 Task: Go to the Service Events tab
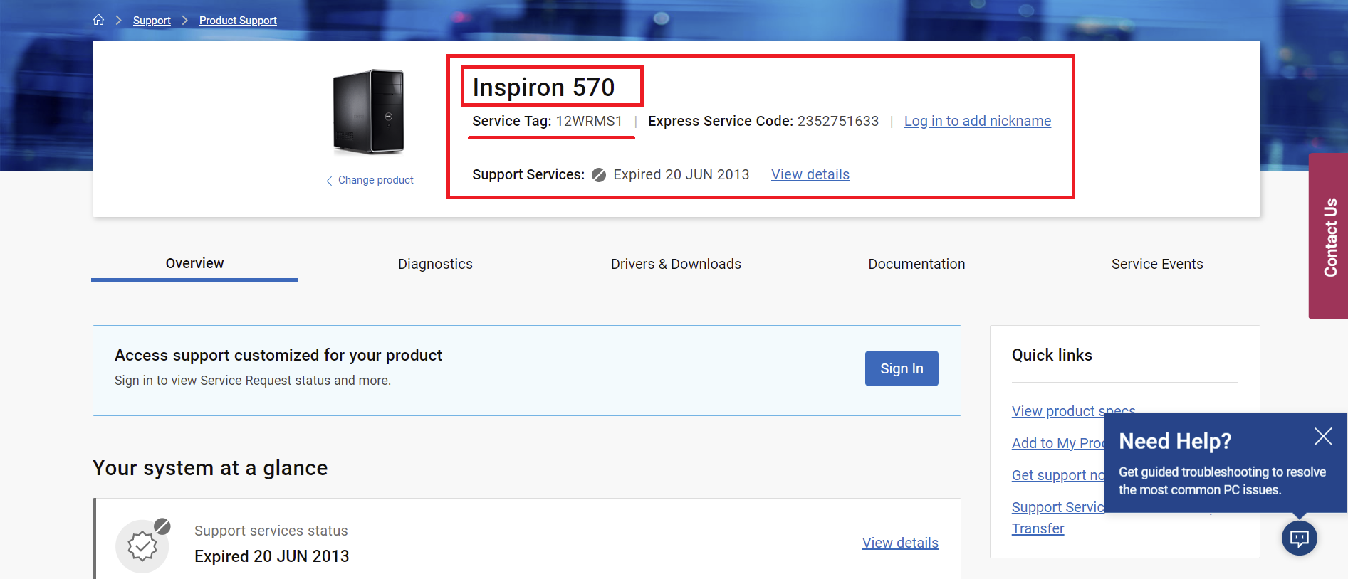tap(1157, 264)
